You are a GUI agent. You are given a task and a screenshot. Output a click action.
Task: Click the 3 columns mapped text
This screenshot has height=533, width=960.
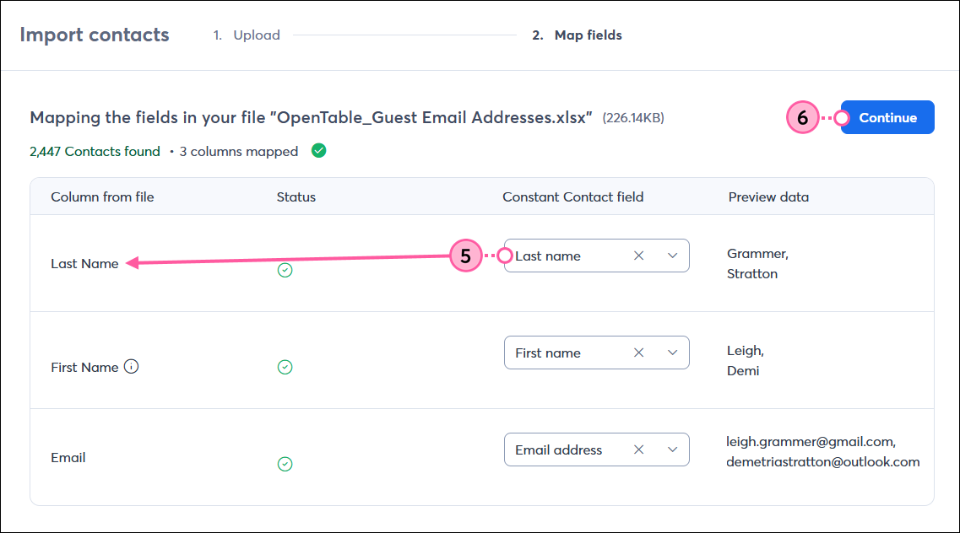click(x=238, y=152)
